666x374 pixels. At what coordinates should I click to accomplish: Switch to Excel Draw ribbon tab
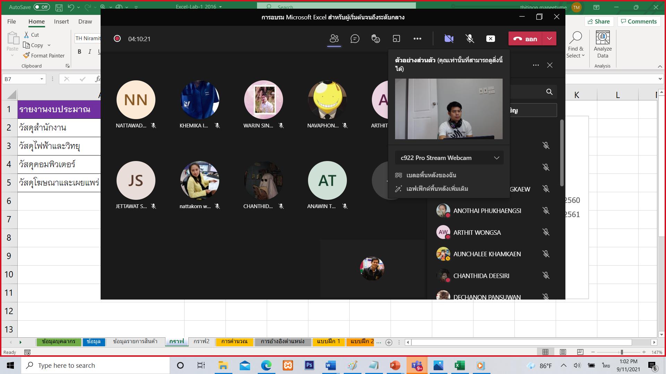tap(85, 21)
